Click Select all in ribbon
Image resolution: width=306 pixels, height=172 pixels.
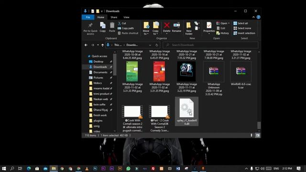(x=240, y=23)
